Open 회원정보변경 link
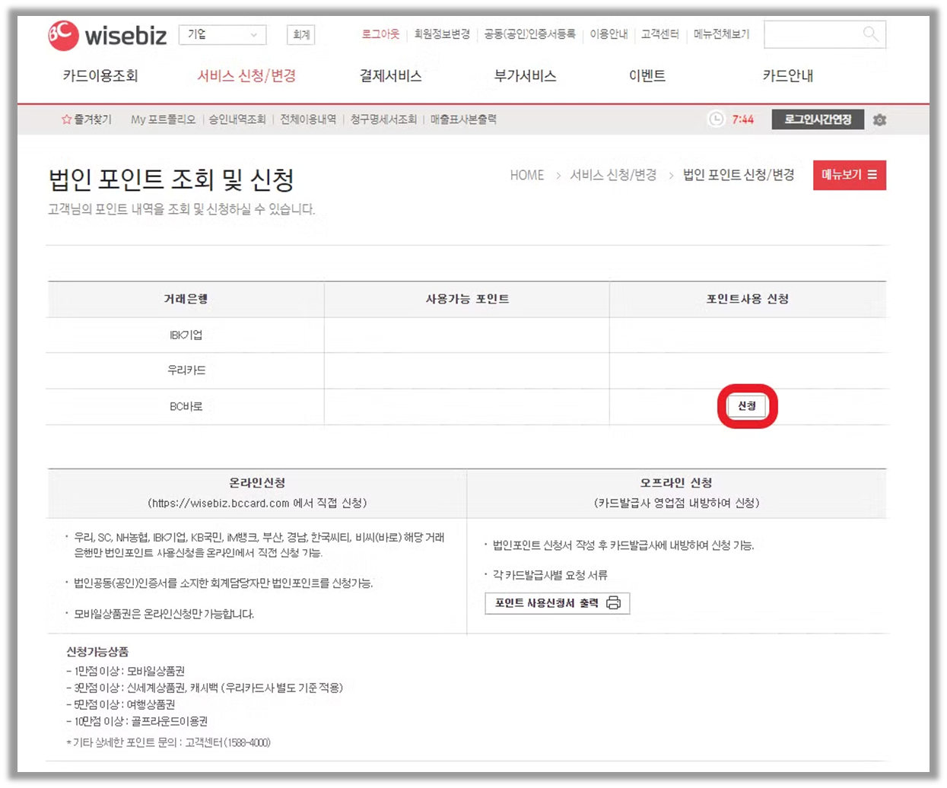Viewport: 947px width, 788px height. tap(442, 34)
